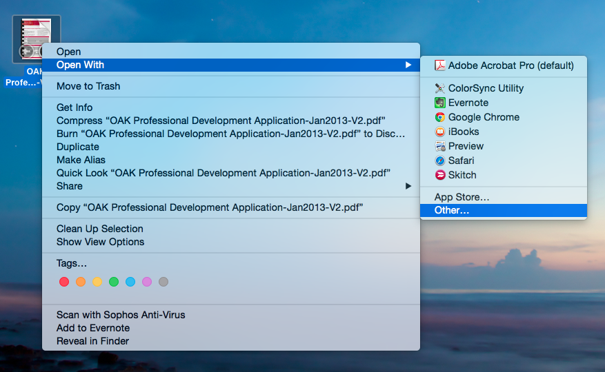The width and height of the screenshot is (605, 372).
Task: Apply the green tag color
Action: 114,282
